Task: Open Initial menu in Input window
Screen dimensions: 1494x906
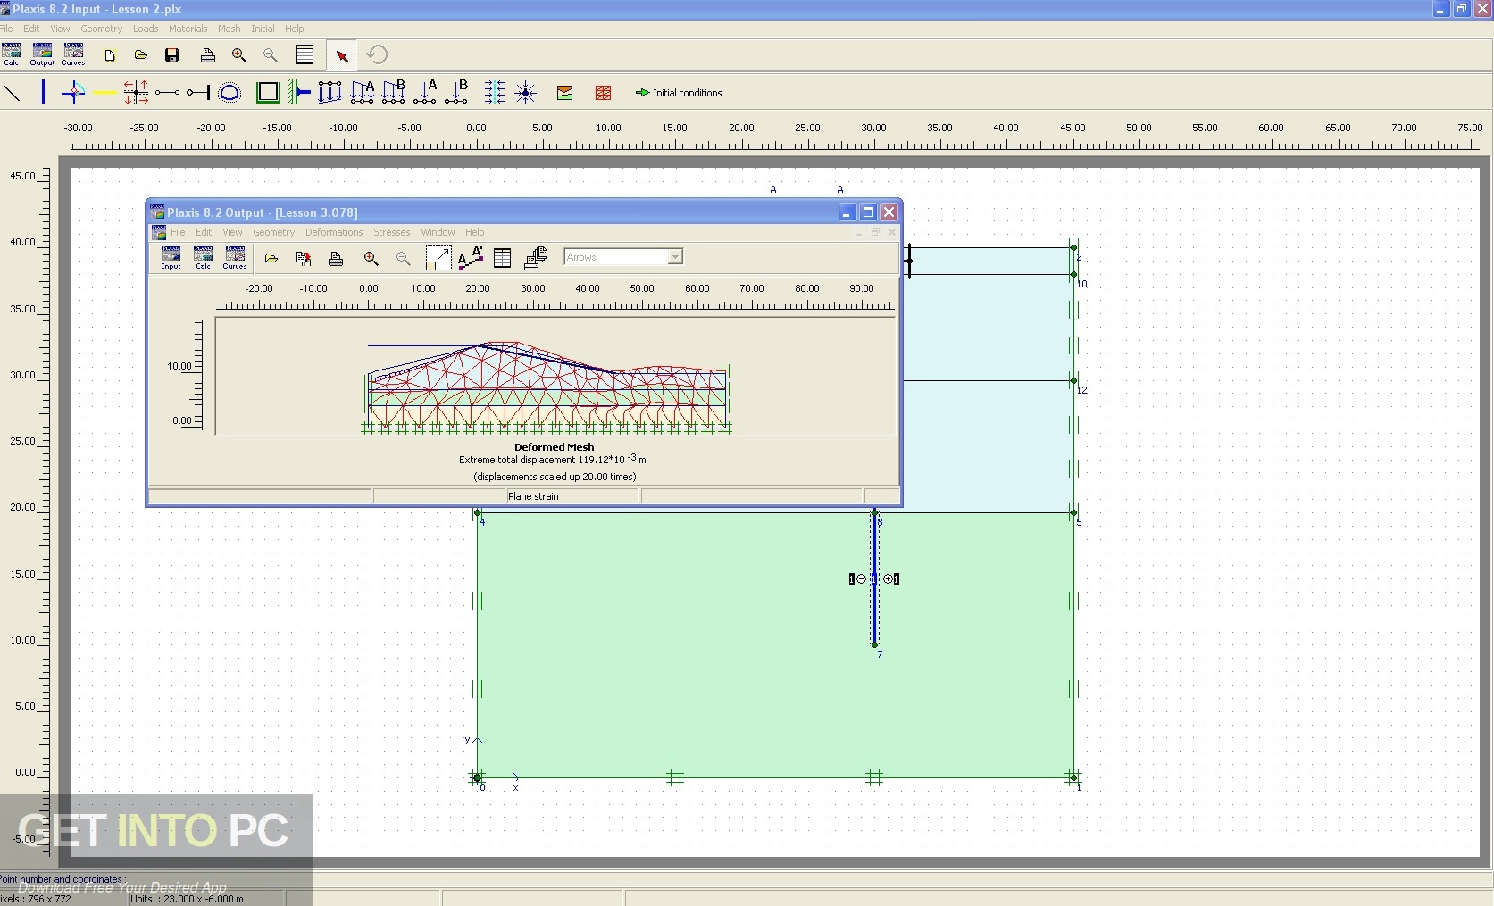Action: pyautogui.click(x=263, y=29)
